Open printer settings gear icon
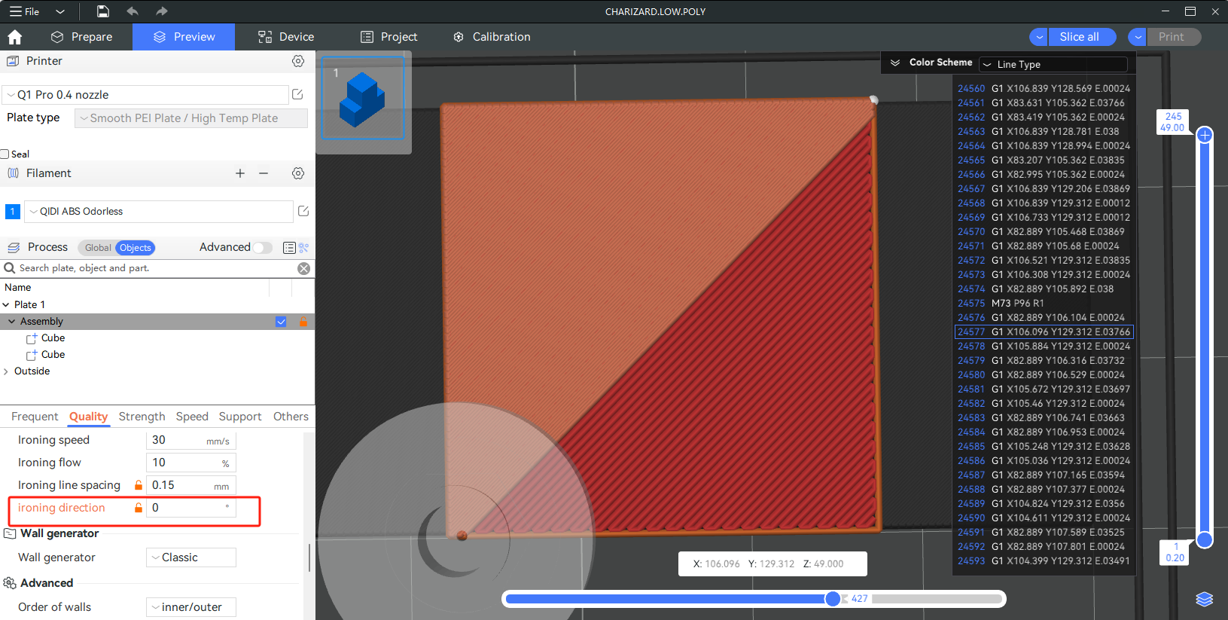Screen dimensions: 1228x620 (x=298, y=61)
